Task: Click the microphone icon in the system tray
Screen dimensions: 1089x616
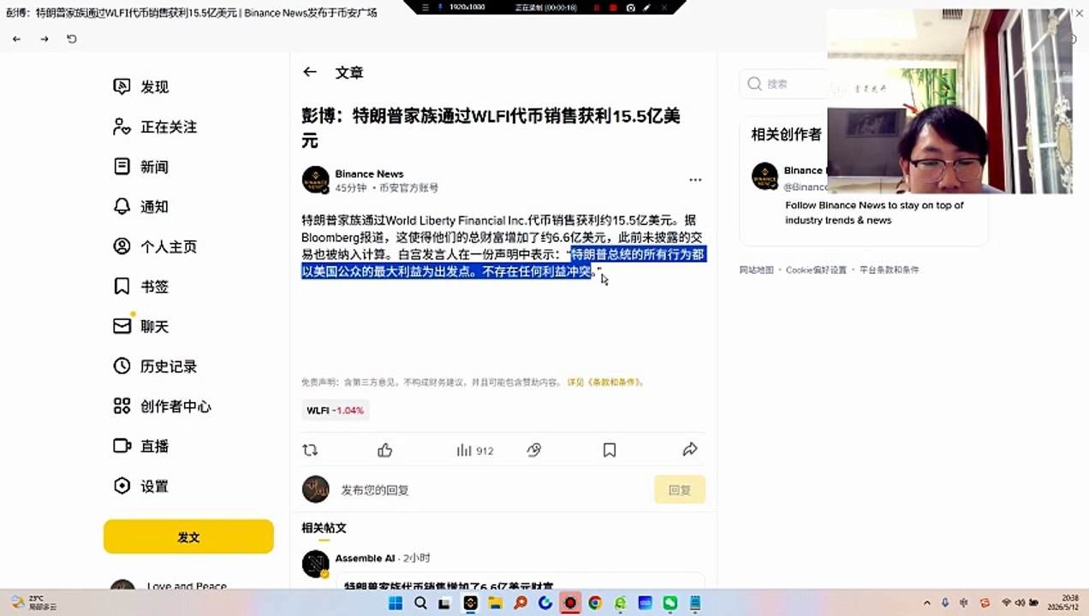Action: 945,603
